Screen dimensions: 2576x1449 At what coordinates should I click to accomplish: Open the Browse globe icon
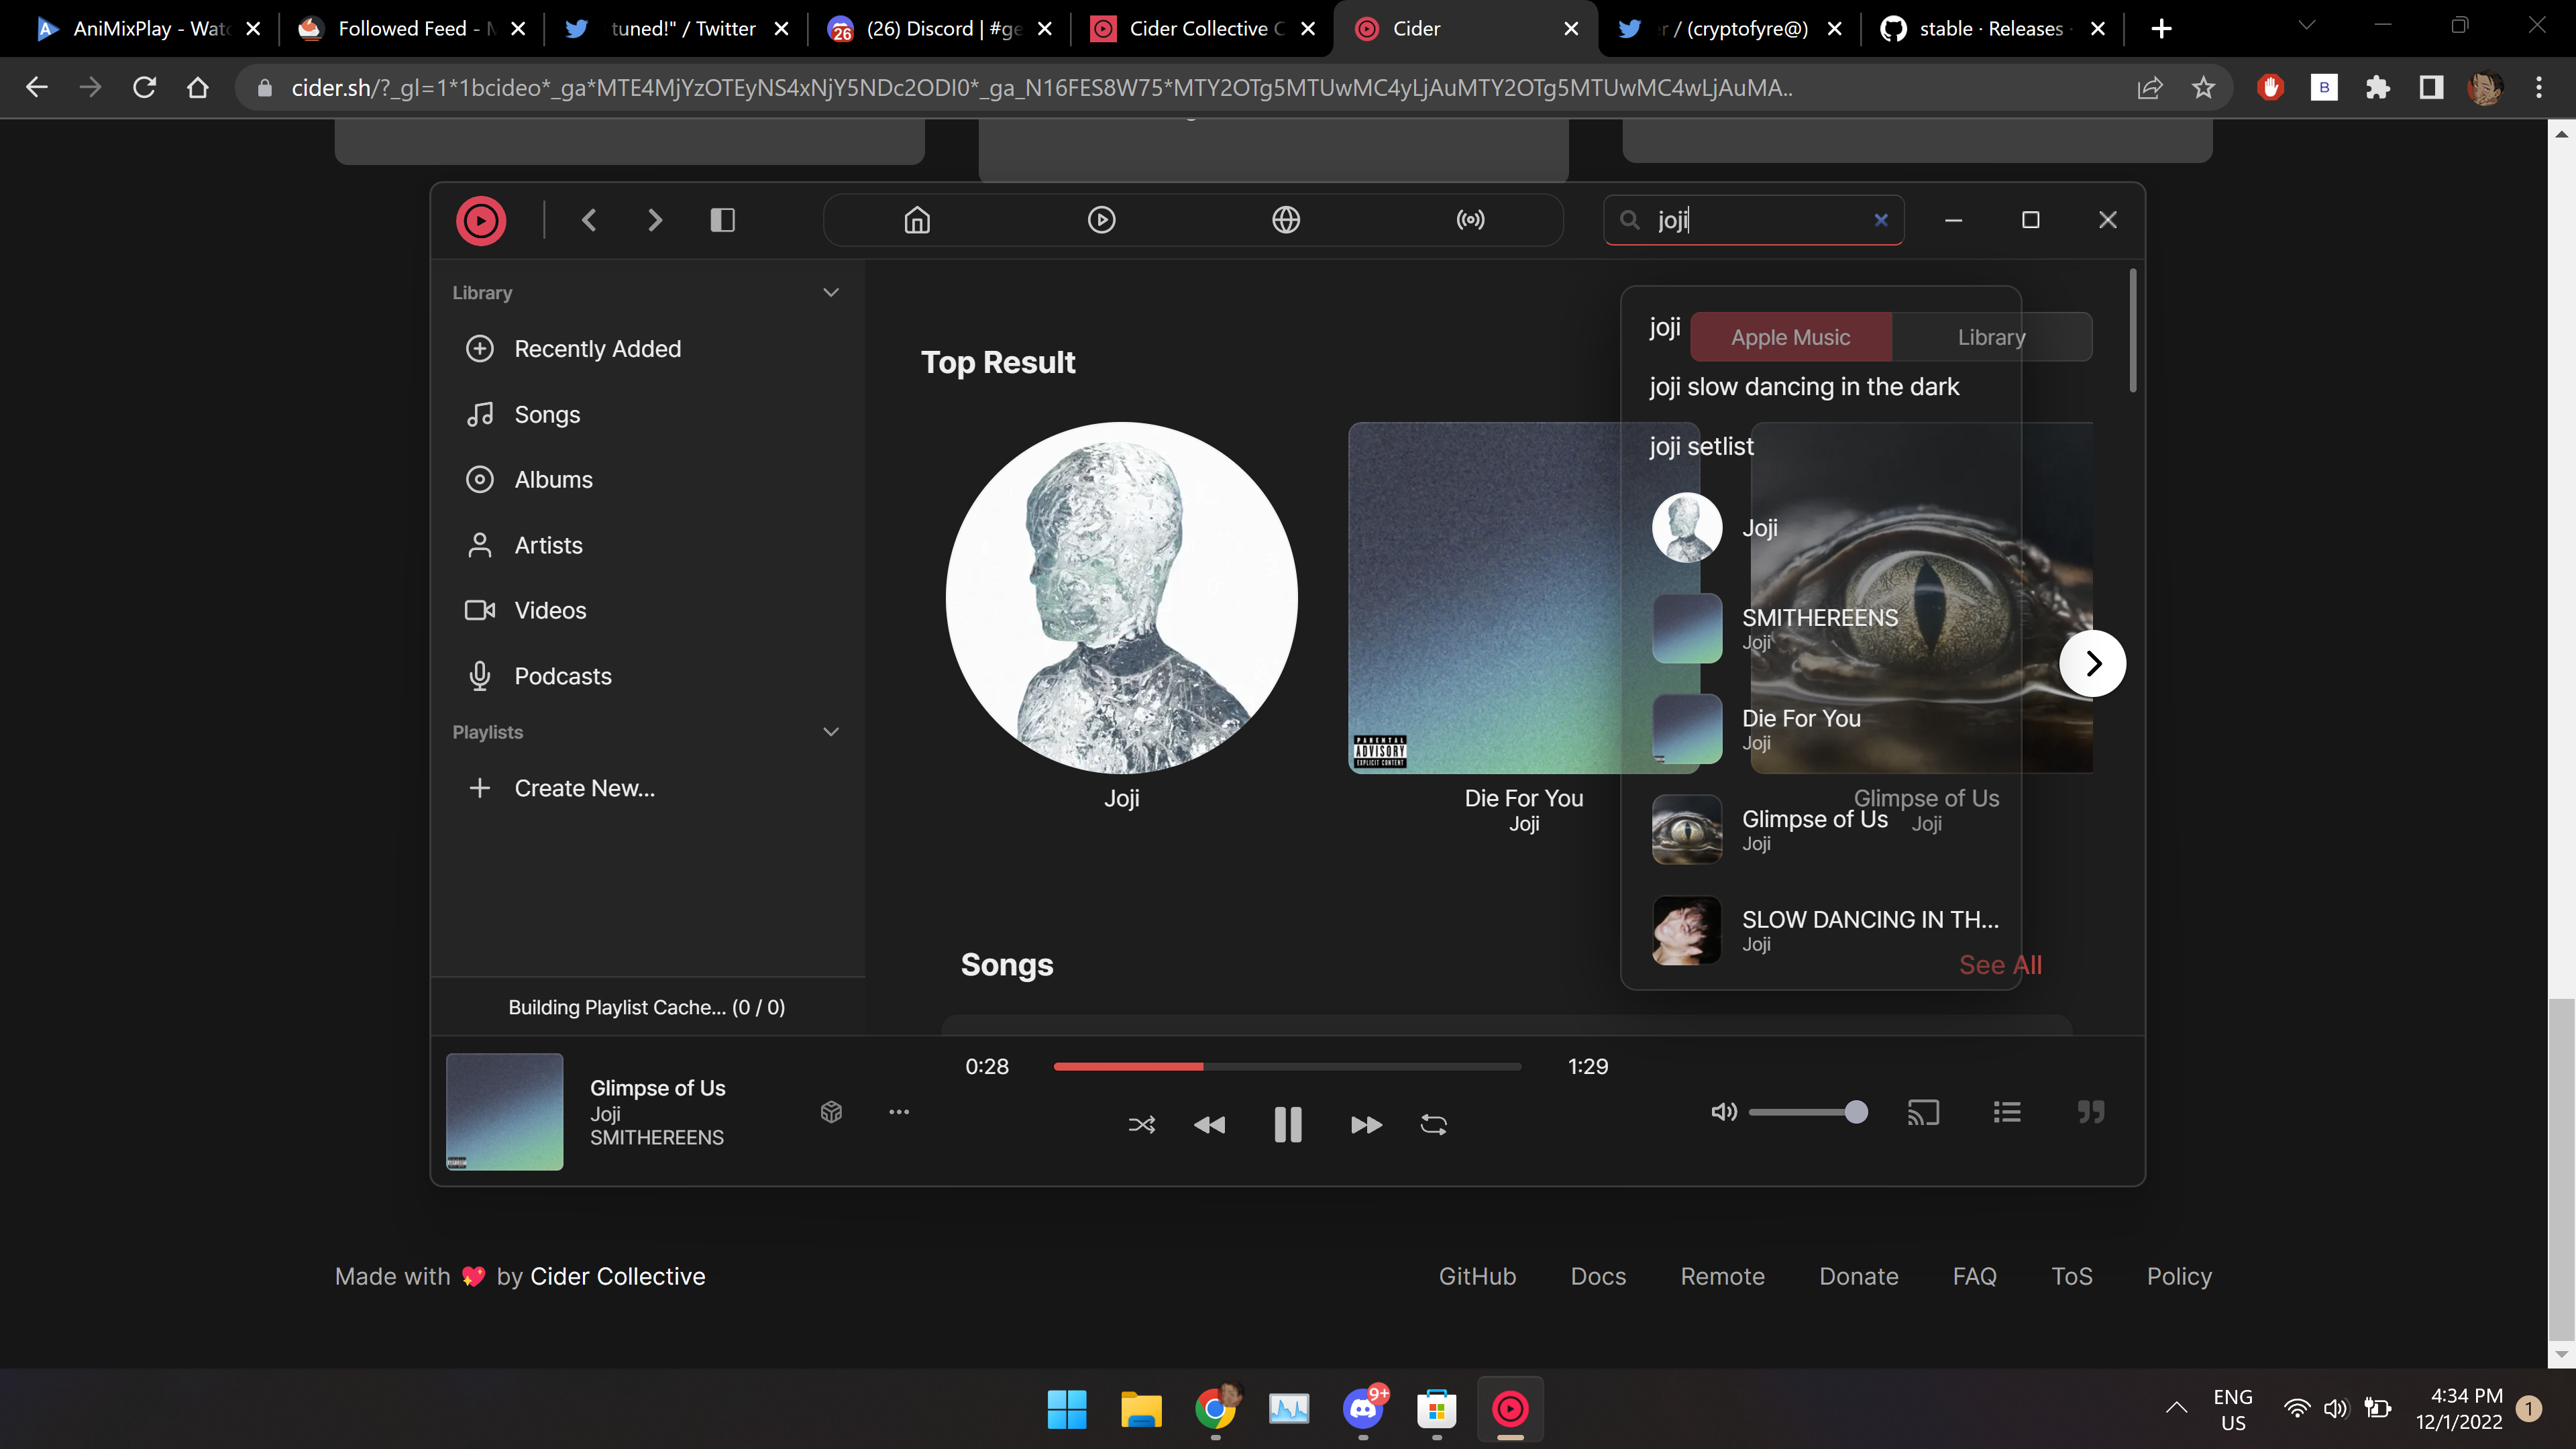pos(1286,220)
